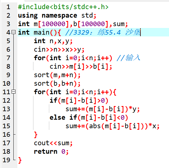169x168 pixels.
Task: Click the sort(m,m+n) call
Action: [57, 75]
